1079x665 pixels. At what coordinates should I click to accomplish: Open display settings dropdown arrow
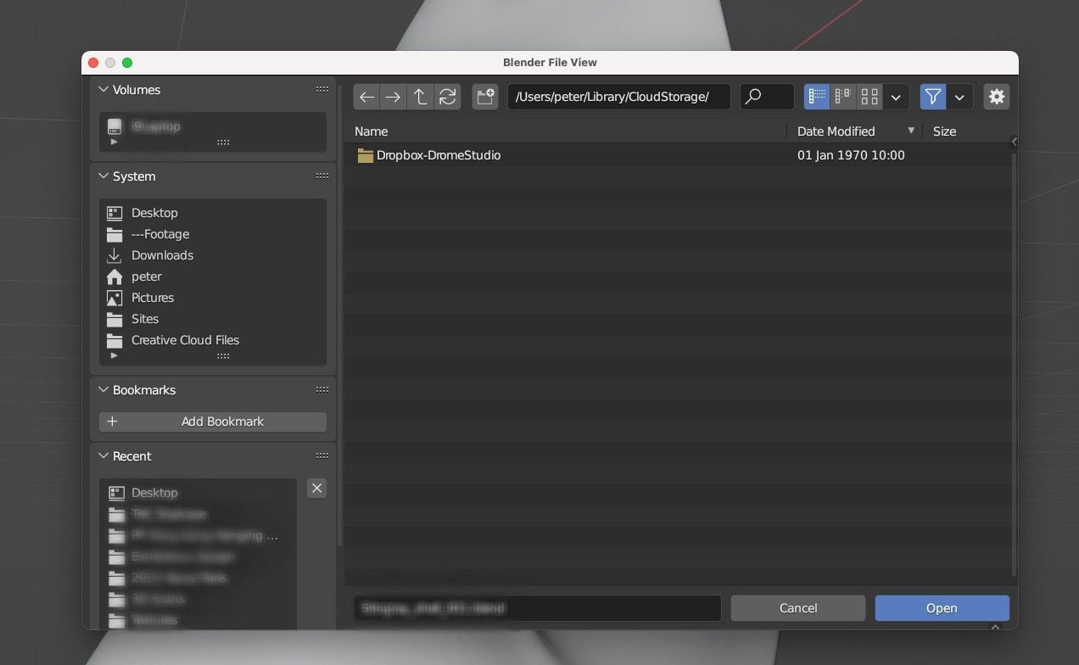(896, 97)
